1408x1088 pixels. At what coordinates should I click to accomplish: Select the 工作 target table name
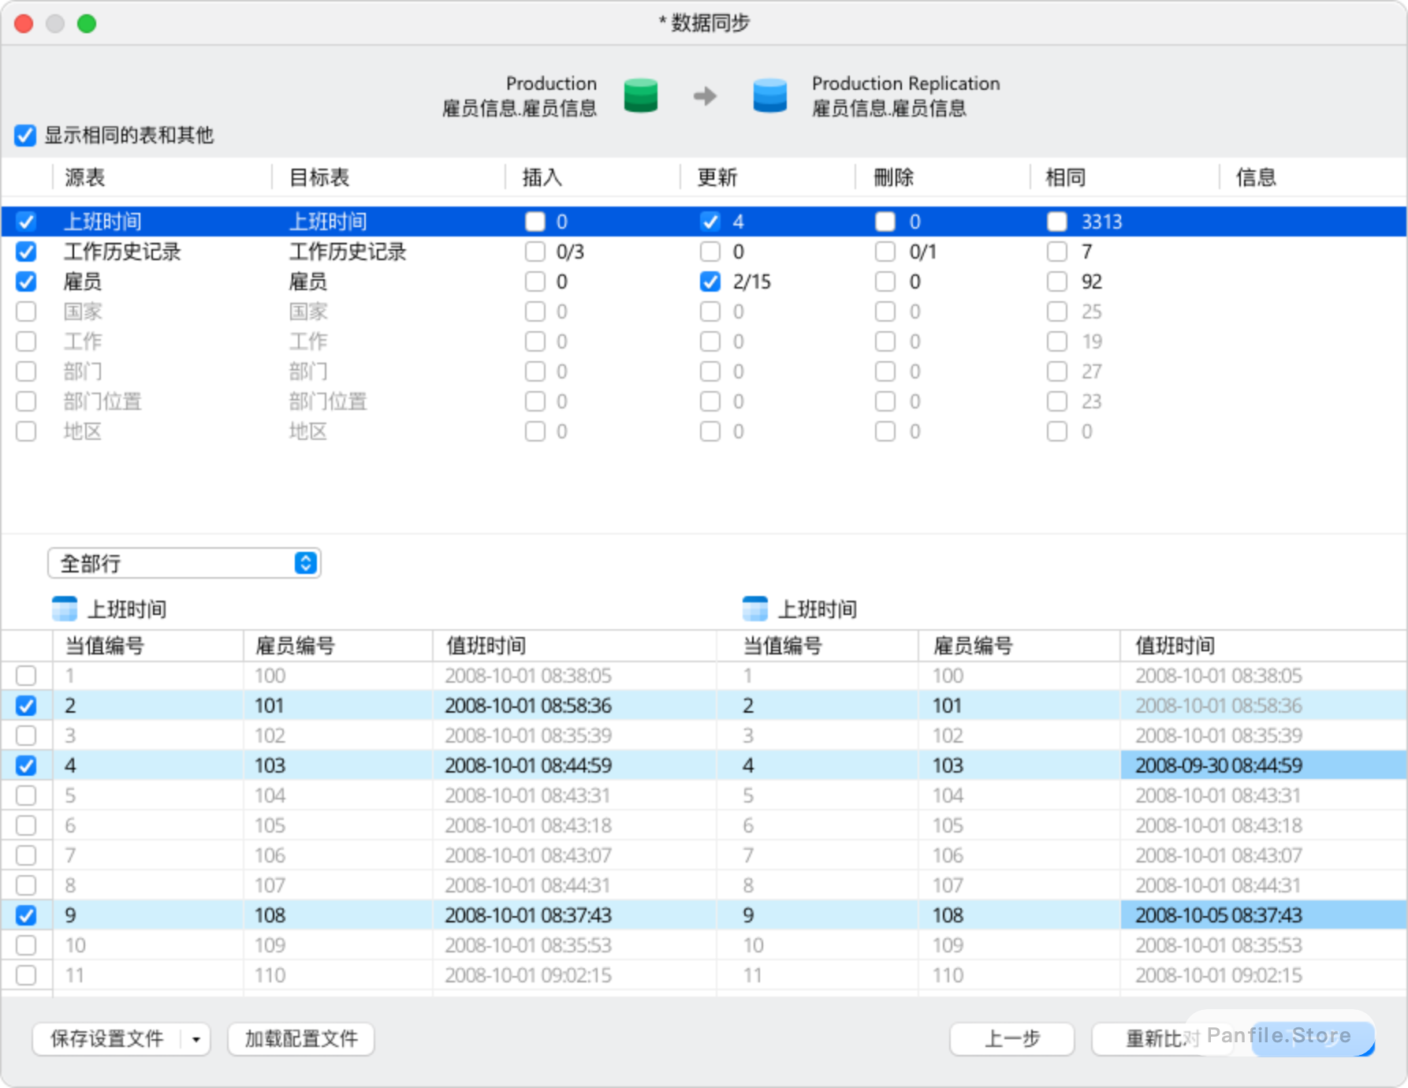point(308,341)
